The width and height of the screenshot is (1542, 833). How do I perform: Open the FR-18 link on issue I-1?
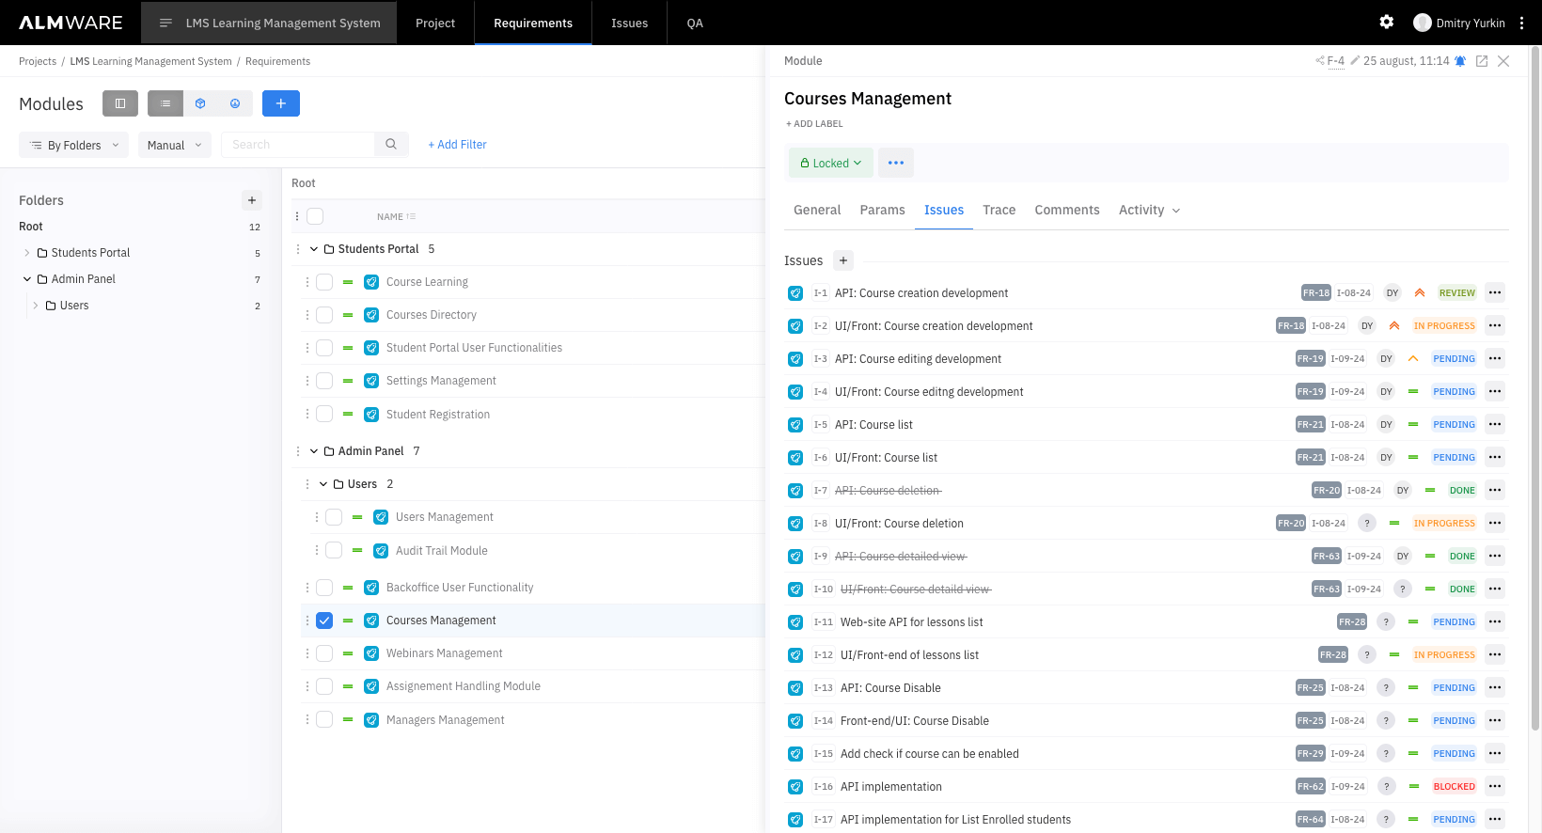tap(1316, 292)
